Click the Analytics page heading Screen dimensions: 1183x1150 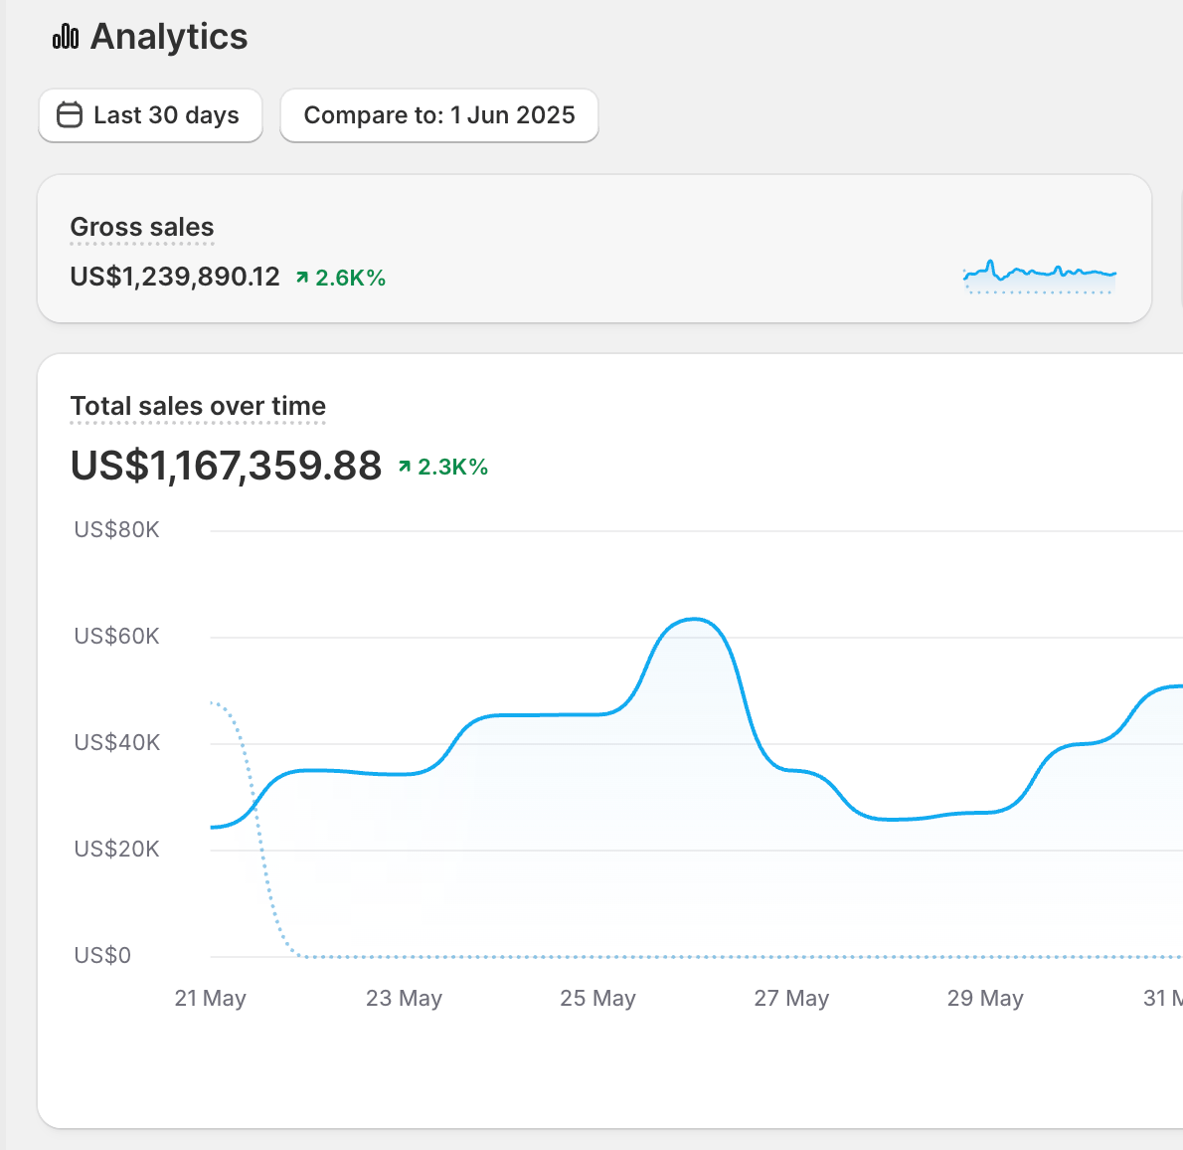(169, 37)
